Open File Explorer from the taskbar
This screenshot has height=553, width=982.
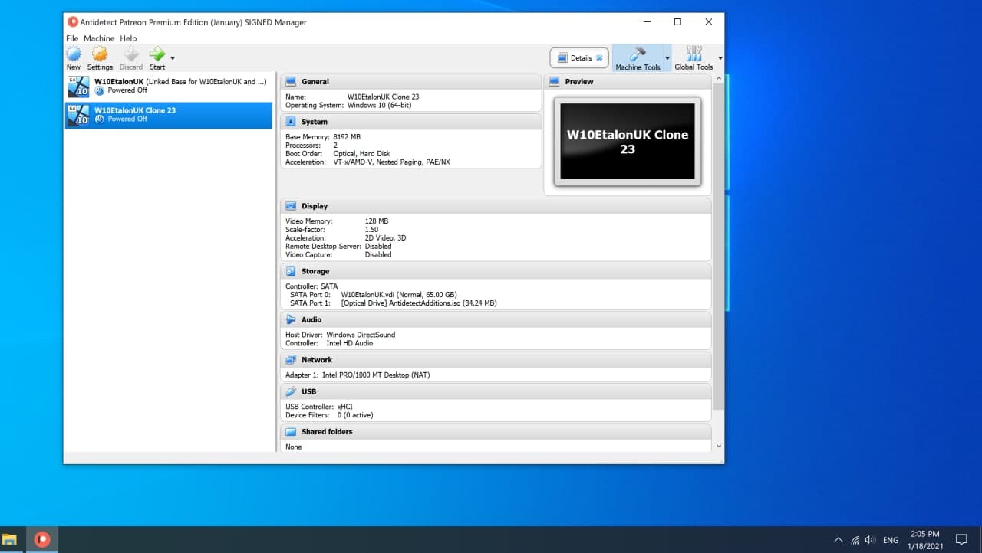[10, 539]
